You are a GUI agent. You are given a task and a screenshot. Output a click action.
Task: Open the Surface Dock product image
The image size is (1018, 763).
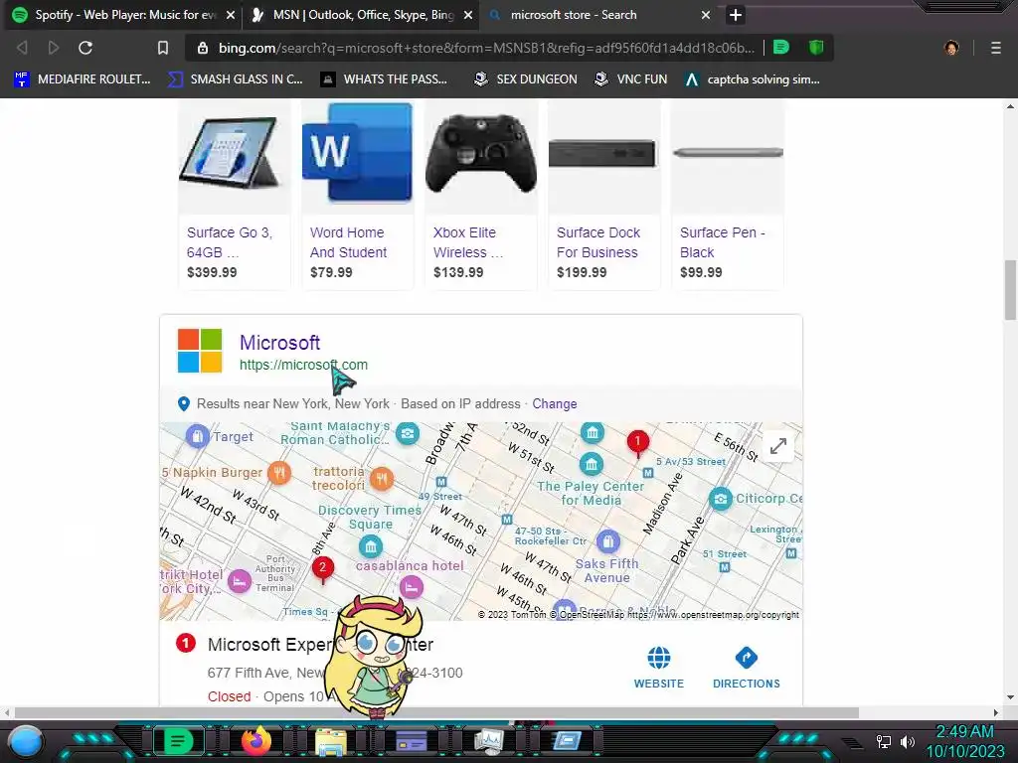pos(603,156)
